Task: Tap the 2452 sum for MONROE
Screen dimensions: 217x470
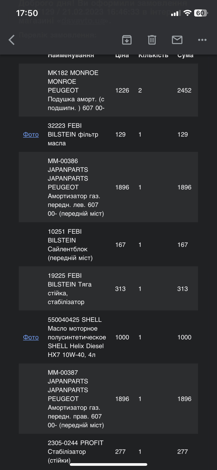Action: (x=184, y=90)
